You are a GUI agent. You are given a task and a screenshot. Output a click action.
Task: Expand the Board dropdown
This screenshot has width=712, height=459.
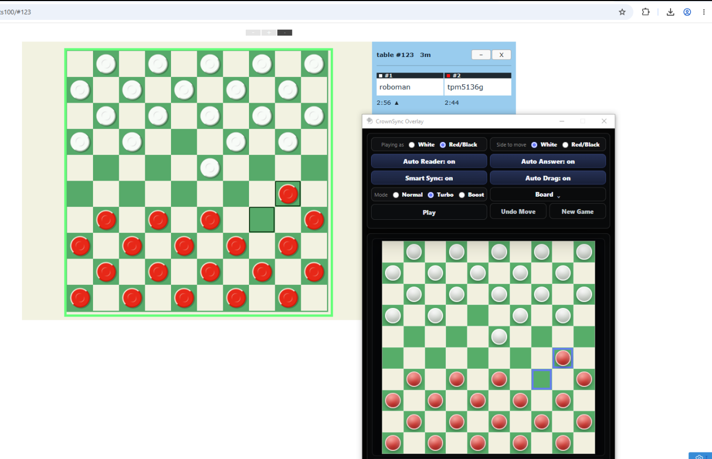coord(548,195)
